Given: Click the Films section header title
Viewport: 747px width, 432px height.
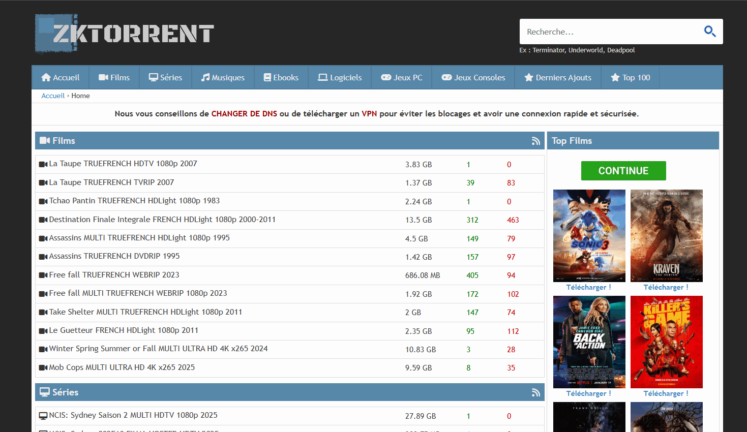Looking at the screenshot, I should [64, 141].
